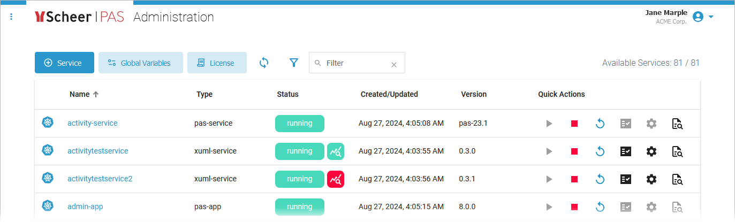Viewport: 735px width, 222px height.
Task: Stop the activity-service with red square
Action: coord(574,124)
